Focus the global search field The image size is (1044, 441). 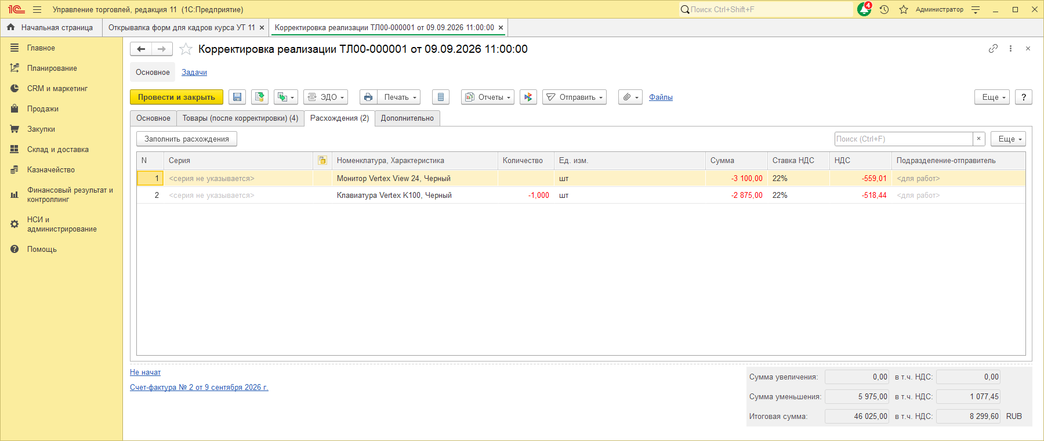coord(766,9)
